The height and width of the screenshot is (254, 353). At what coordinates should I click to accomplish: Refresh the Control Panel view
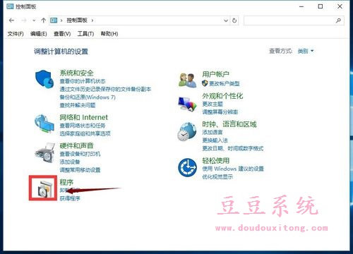pos(234,20)
